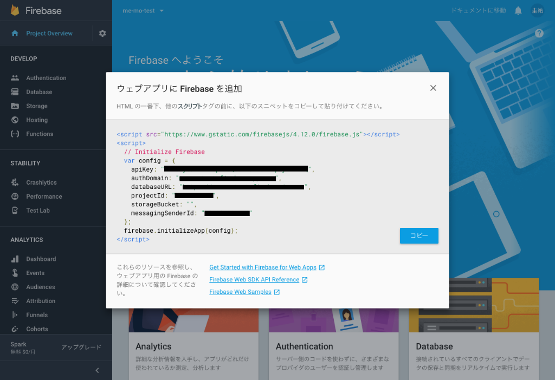Click the Audiences globe icon
The width and height of the screenshot is (555, 380).
(x=15, y=287)
